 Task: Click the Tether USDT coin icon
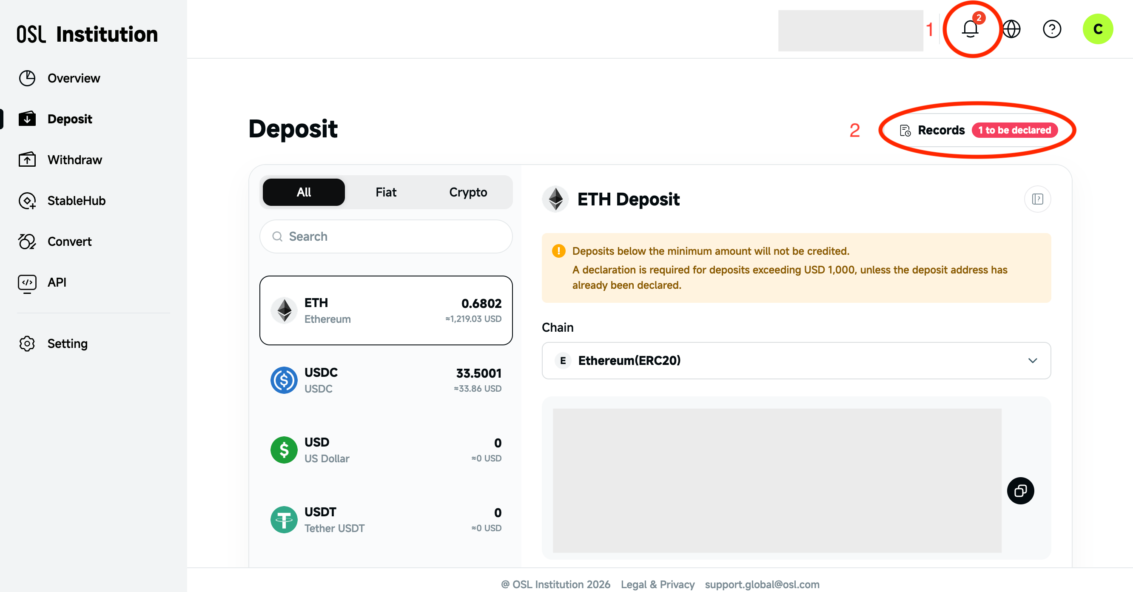click(x=284, y=519)
